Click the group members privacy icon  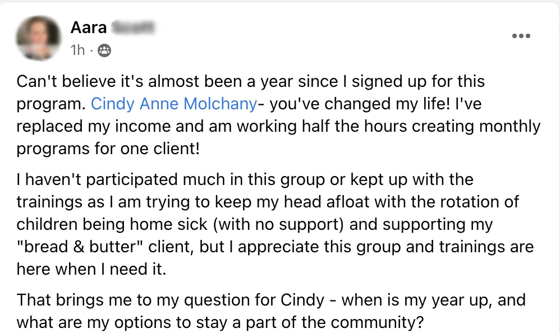[104, 50]
